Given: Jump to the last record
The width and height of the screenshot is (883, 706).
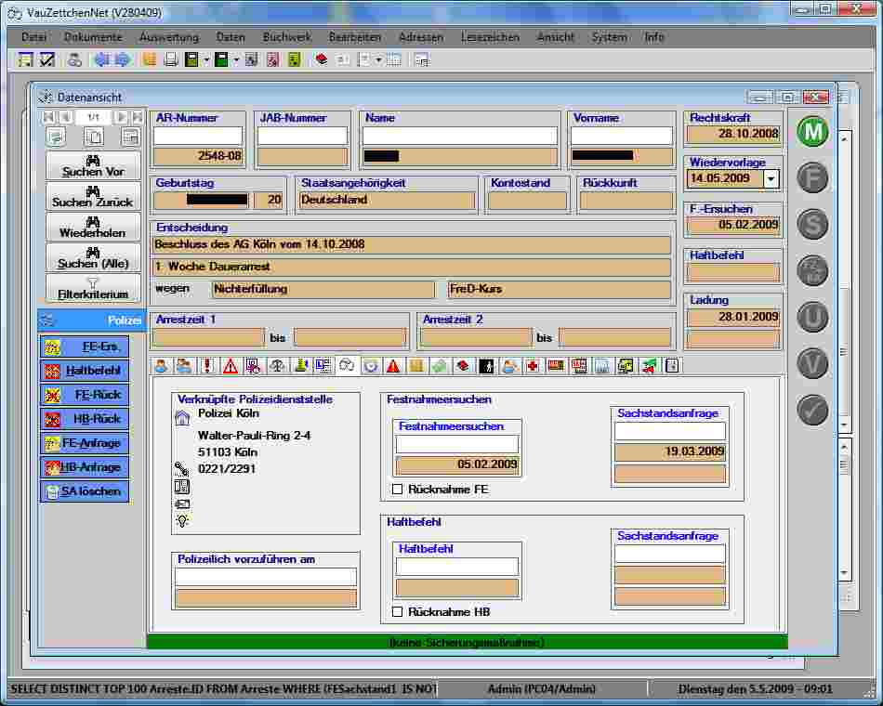Looking at the screenshot, I should [137, 117].
